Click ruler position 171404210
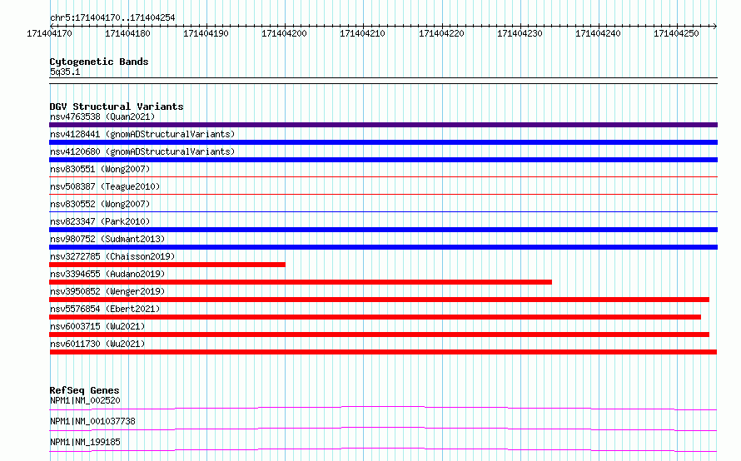 pyautogui.click(x=362, y=33)
